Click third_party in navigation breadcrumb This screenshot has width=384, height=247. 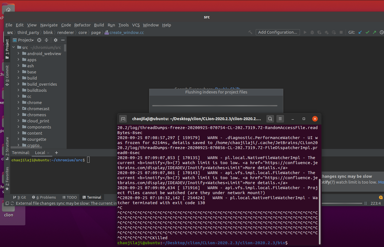[28, 33]
